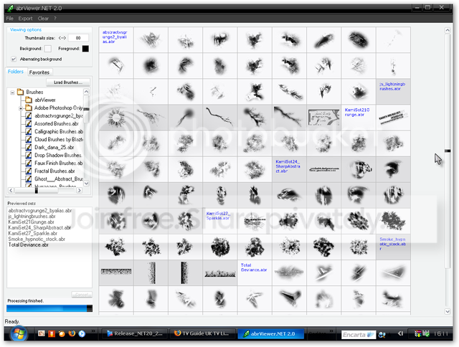This screenshot has height=347, width=459.
Task: Click the Faux Finish Brushes file icon
Action: point(29,163)
